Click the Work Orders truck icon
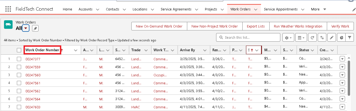The image size is (356, 111). (x=8, y=25)
